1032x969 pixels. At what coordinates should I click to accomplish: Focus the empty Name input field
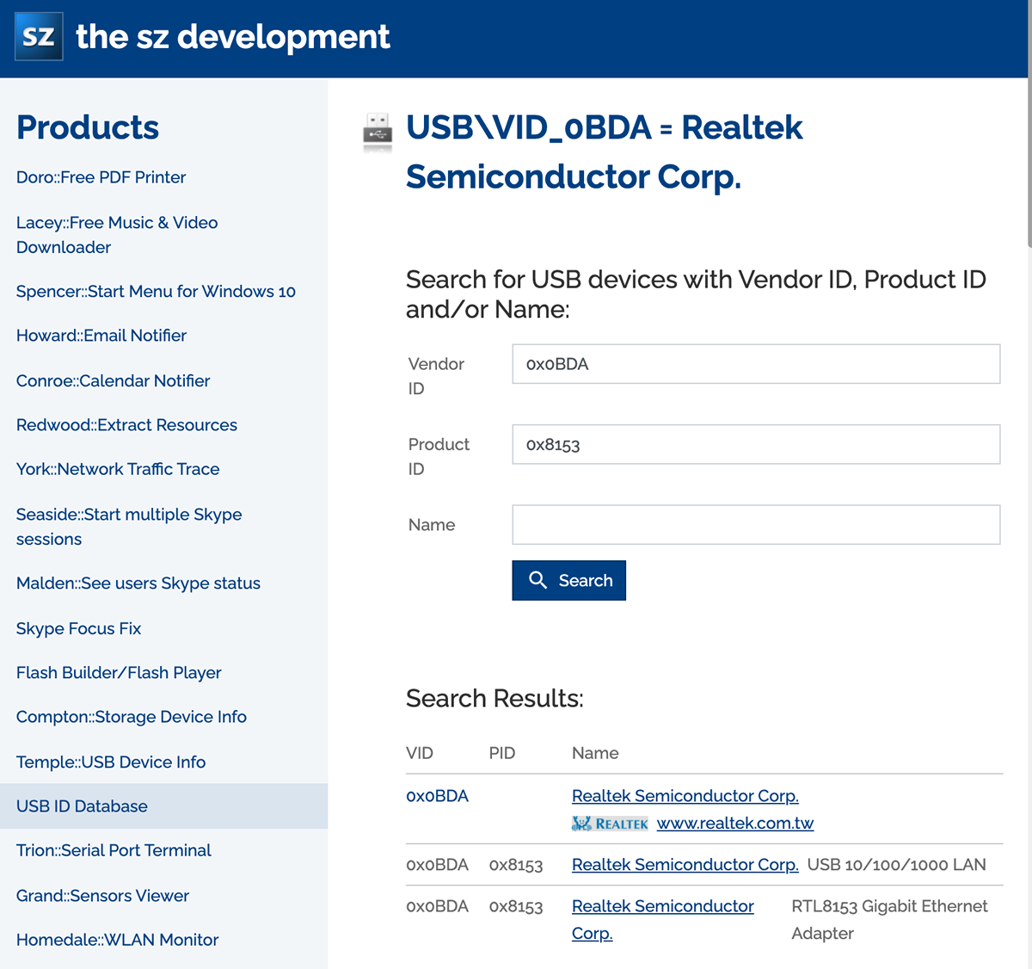(x=756, y=525)
